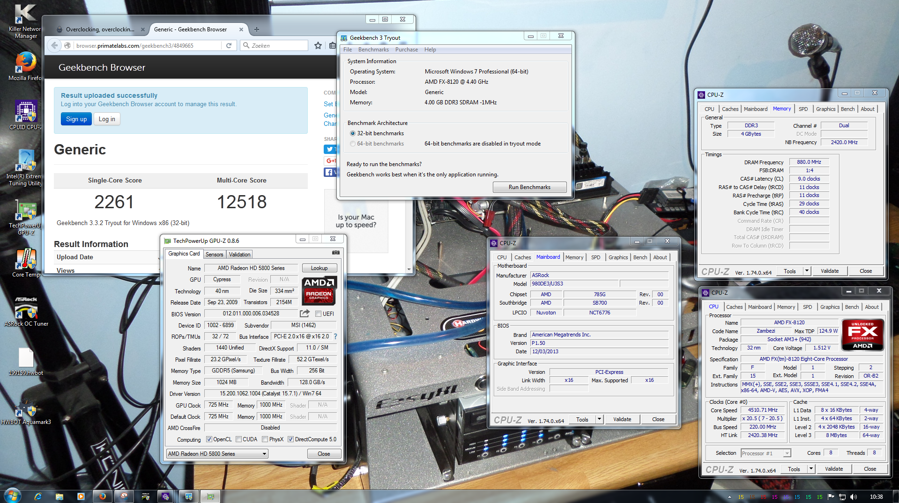Click Close button in GPU-Z
This screenshot has height=503, width=899.
(x=324, y=454)
